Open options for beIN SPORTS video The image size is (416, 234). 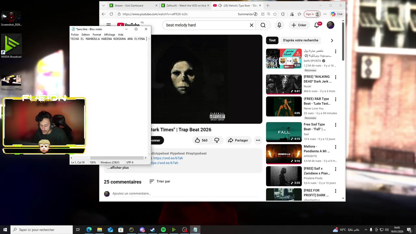(336, 51)
